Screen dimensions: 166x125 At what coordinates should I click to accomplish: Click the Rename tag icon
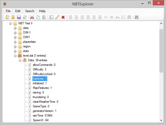[51, 17]
